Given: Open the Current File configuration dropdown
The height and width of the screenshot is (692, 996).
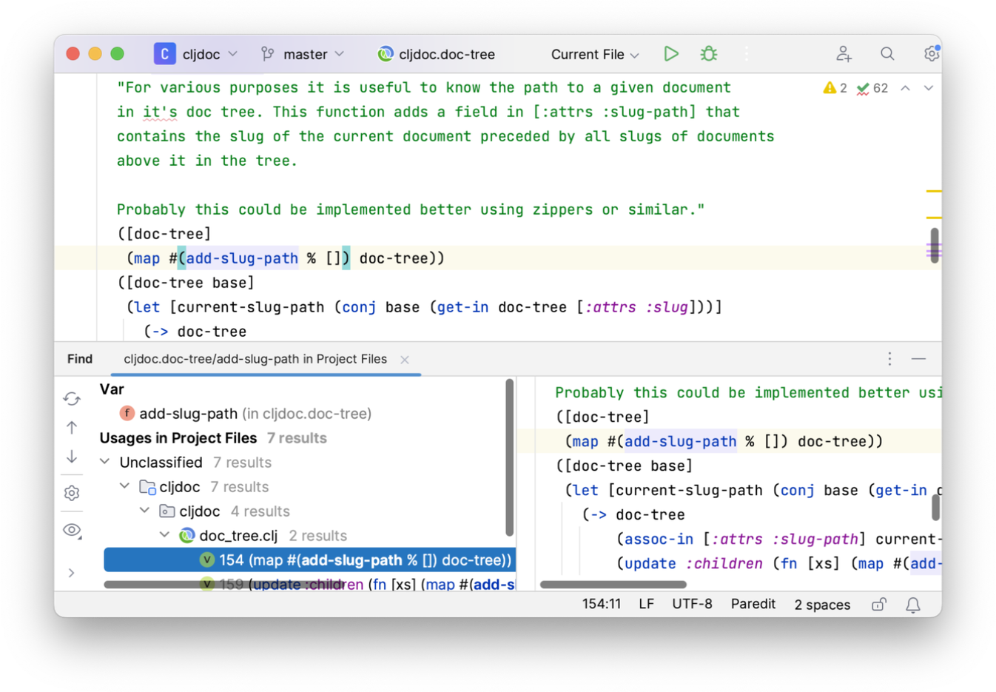Looking at the screenshot, I should pos(595,54).
